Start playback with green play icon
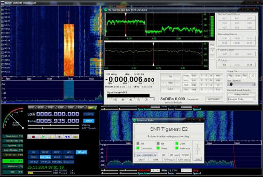263x177 pixels. (43, 137)
